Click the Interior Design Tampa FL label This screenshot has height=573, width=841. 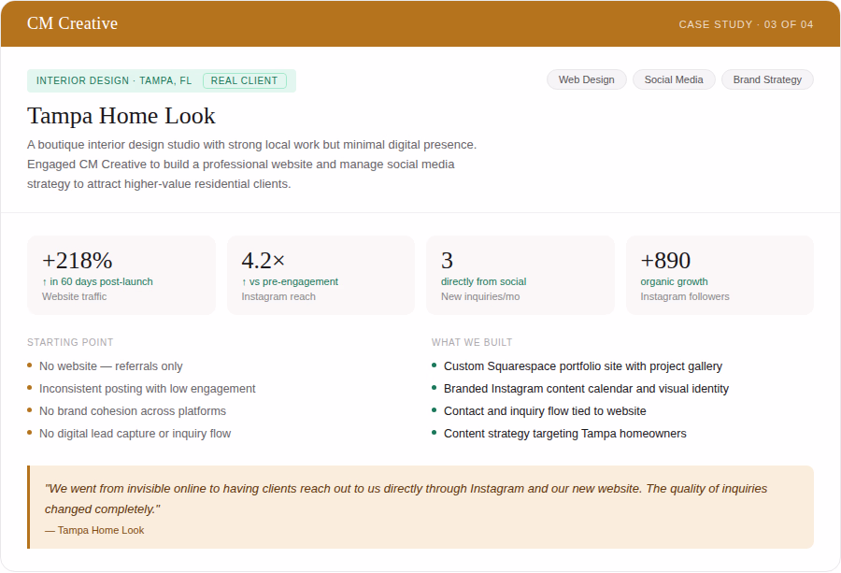click(114, 81)
